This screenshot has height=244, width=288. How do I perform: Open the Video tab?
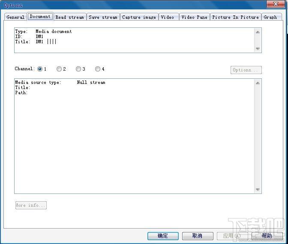(168, 17)
